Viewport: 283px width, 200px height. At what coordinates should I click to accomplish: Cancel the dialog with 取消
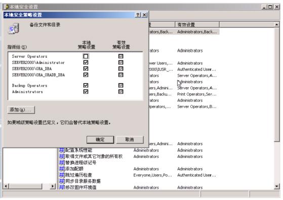point(130,140)
